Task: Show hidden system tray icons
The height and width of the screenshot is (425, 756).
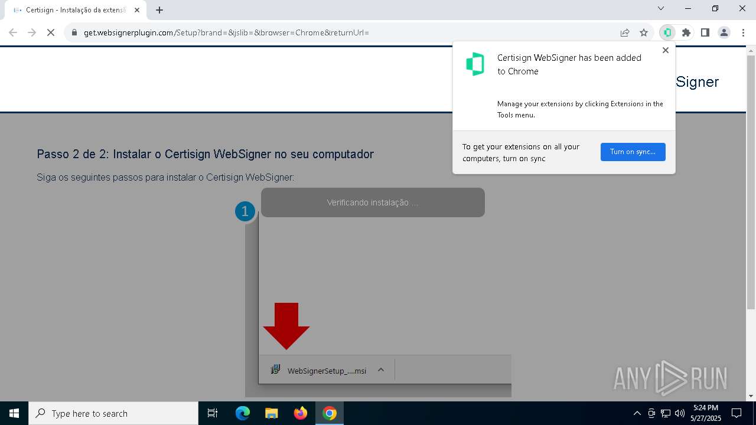Action: coord(637,413)
